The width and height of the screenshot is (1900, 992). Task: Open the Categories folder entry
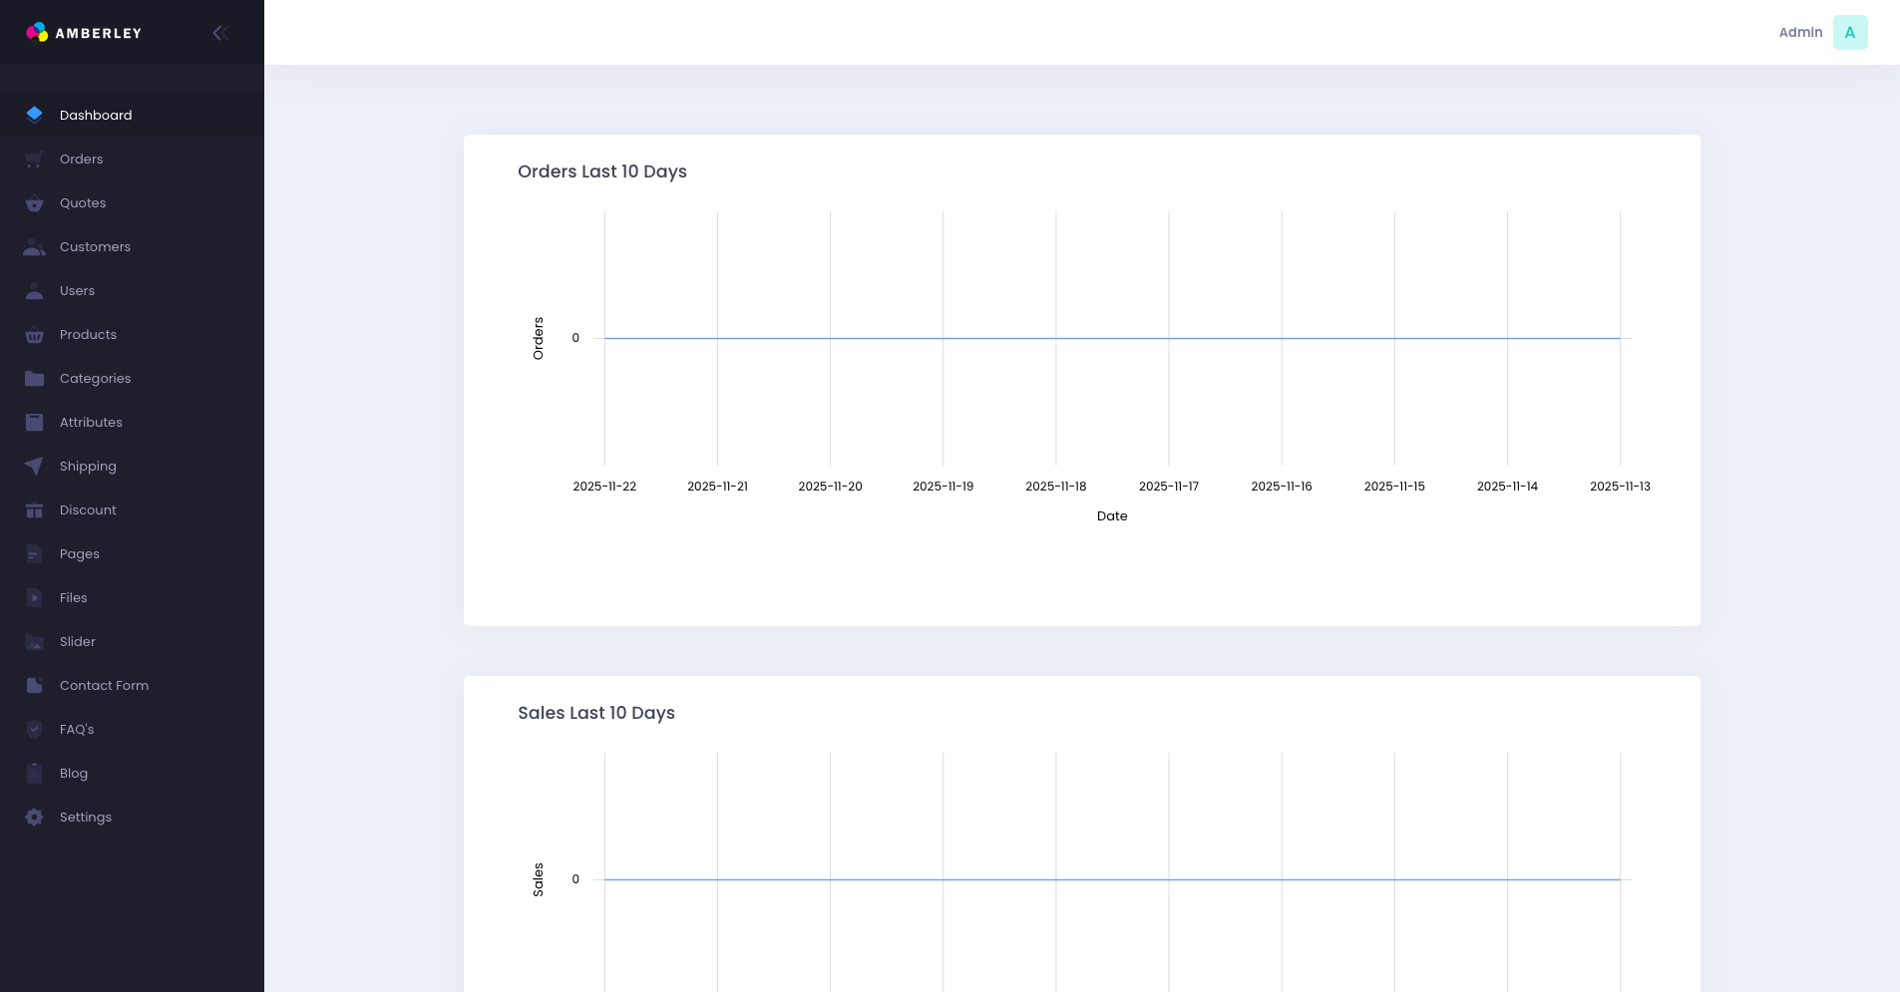click(x=95, y=378)
